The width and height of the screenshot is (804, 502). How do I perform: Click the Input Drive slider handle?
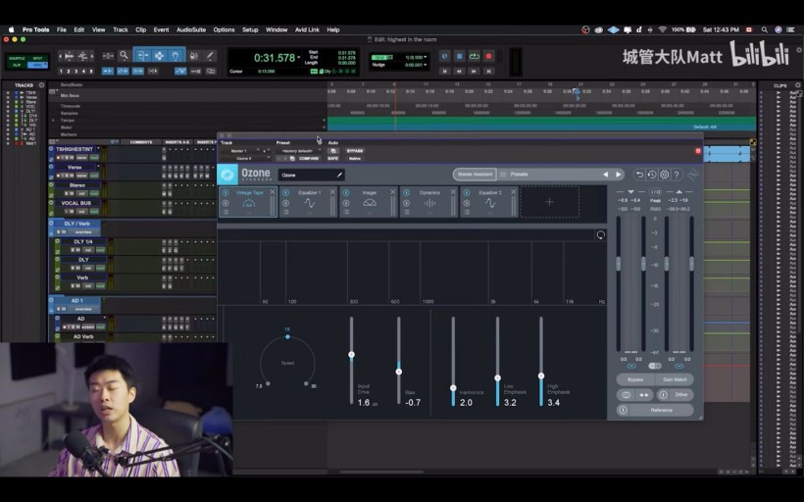pos(351,355)
